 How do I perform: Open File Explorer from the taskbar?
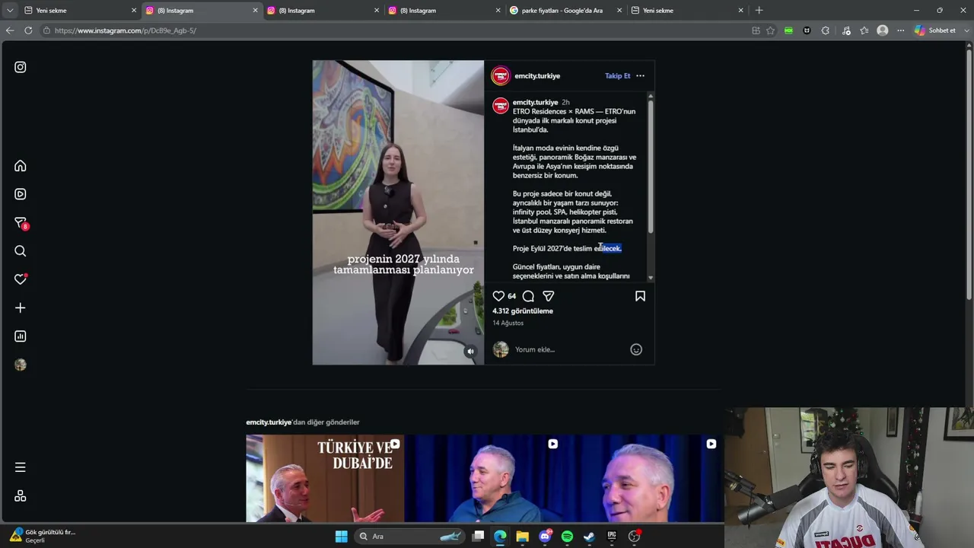[x=523, y=537]
